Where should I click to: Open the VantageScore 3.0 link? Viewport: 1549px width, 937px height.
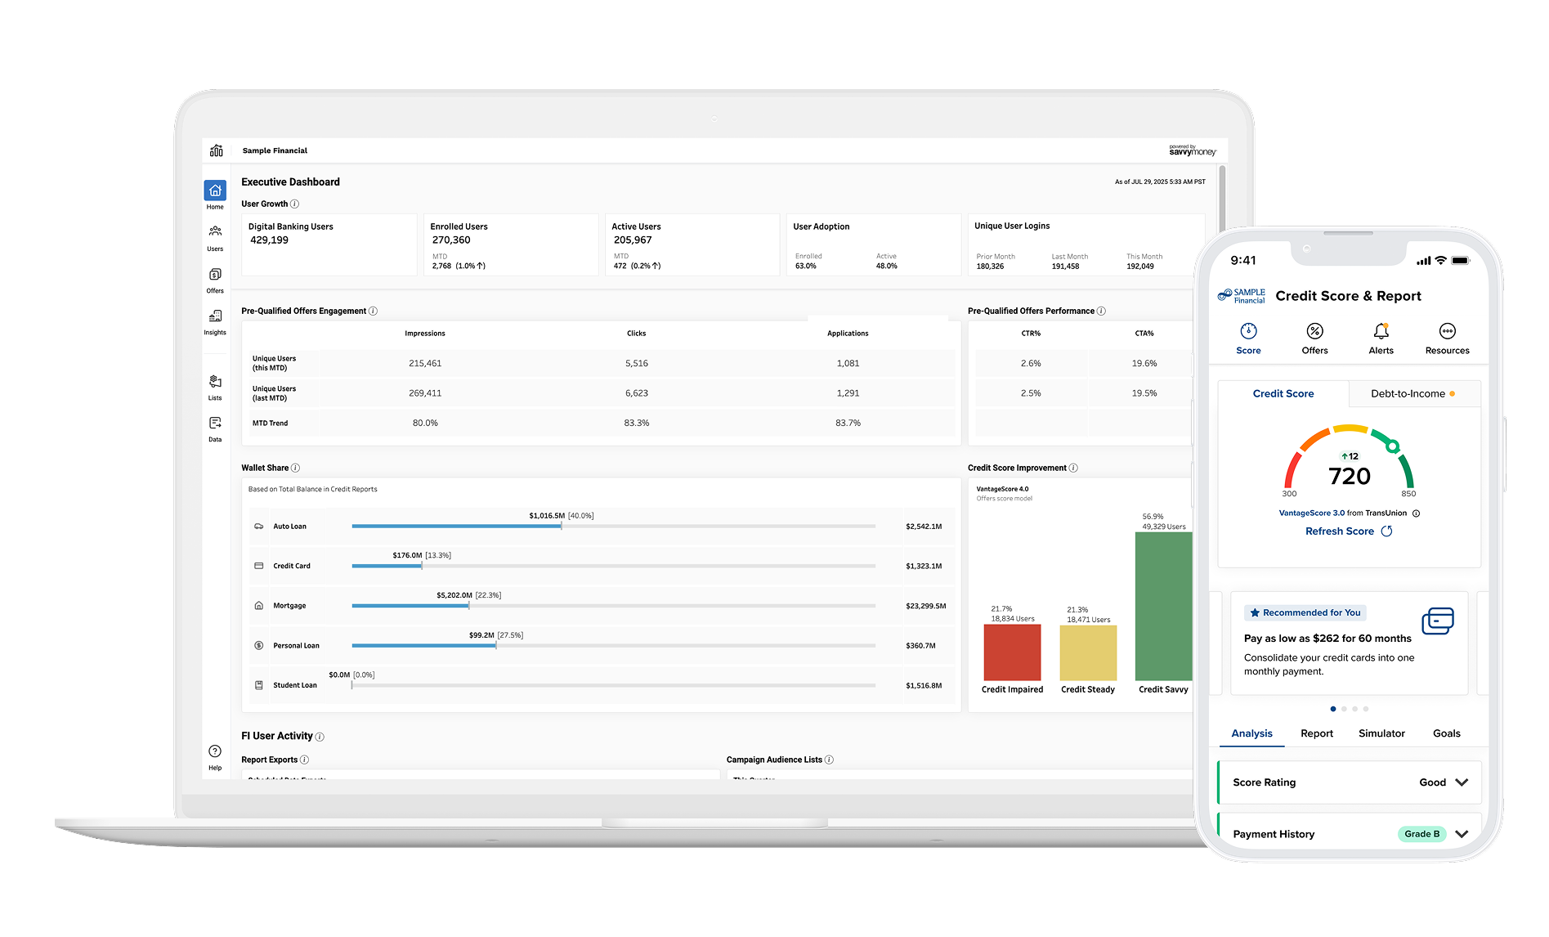1311,513
